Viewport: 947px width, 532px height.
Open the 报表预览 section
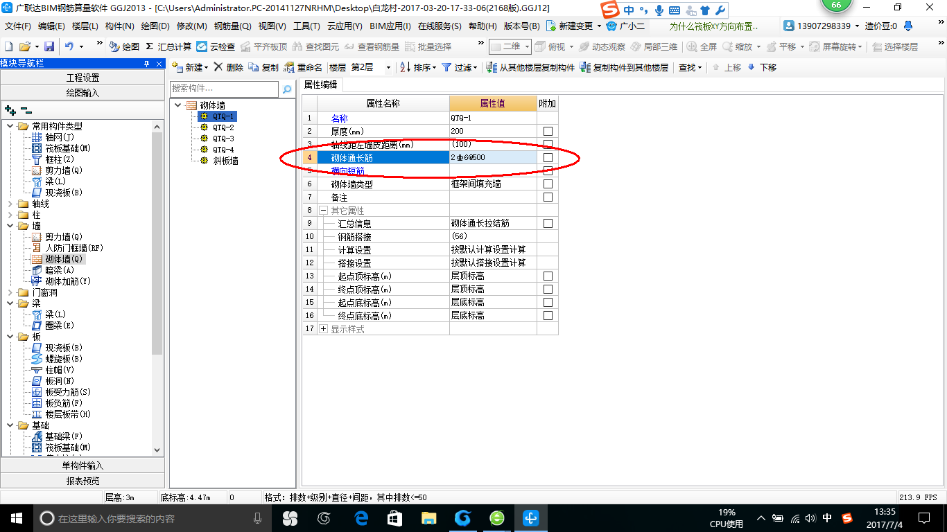82,481
